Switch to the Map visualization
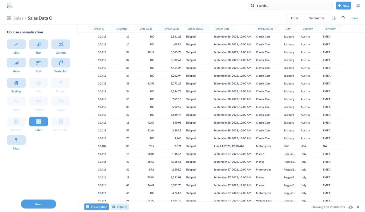 [x=16, y=140]
